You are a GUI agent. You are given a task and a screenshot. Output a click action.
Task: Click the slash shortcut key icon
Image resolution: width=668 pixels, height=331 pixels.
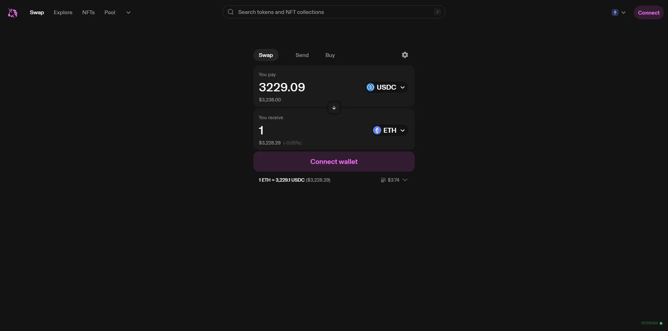point(437,12)
